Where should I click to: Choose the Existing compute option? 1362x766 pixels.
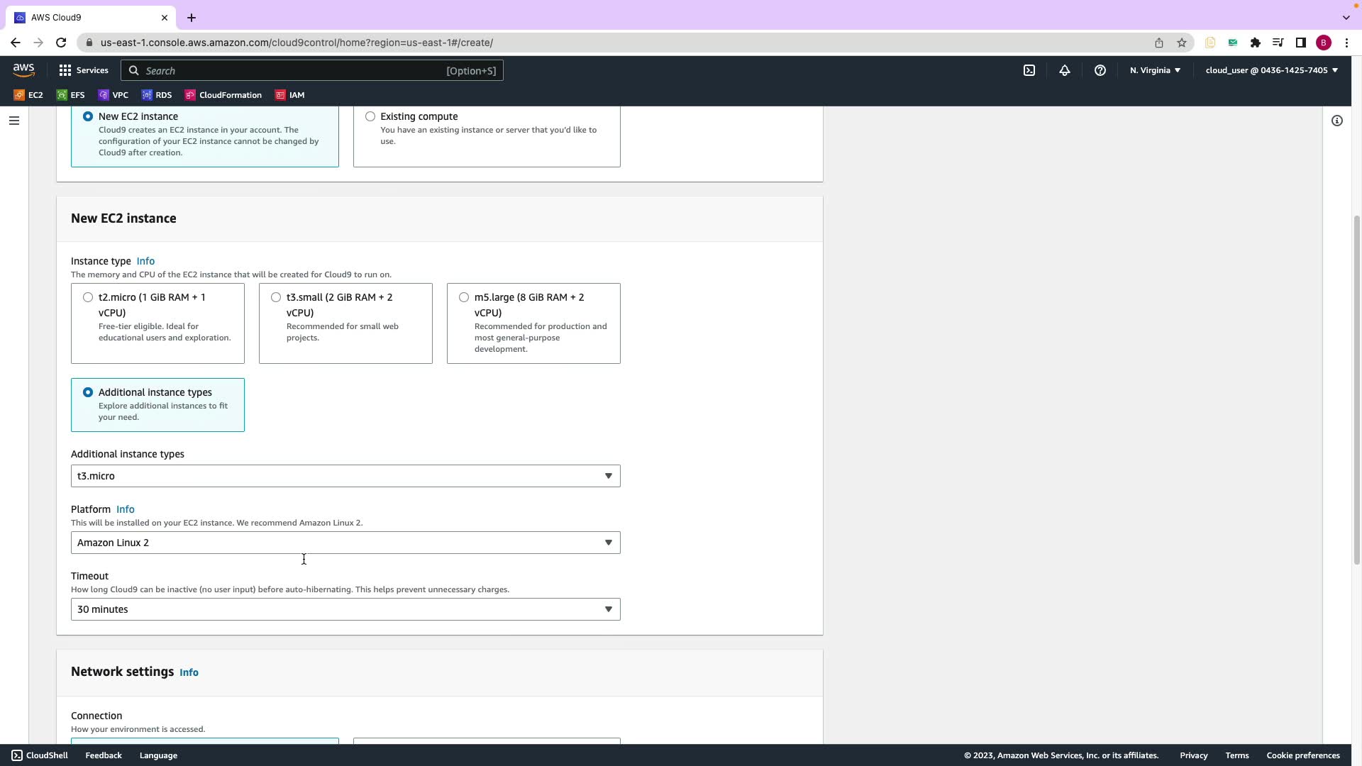coord(370,116)
